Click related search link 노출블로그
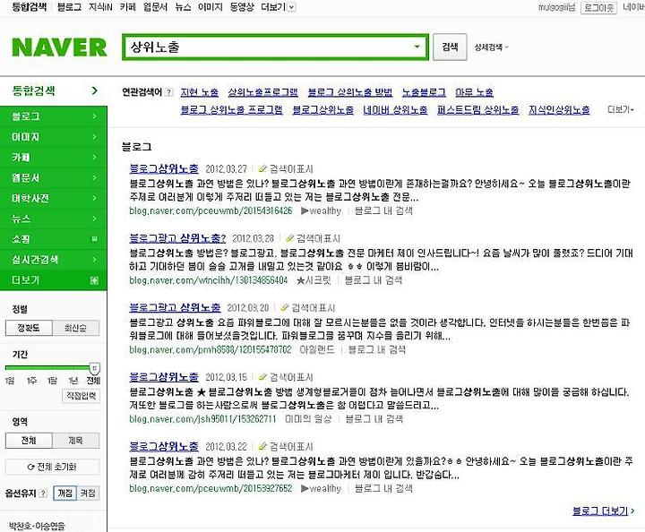Viewport: 645px width, 532px height. pos(424,92)
